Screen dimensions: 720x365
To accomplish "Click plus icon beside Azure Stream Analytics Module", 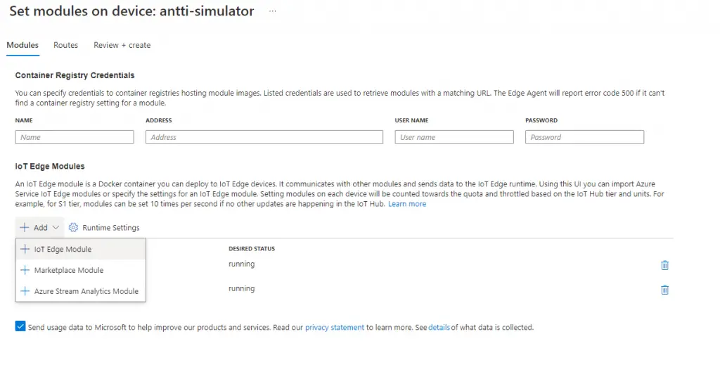I will pyautogui.click(x=25, y=291).
